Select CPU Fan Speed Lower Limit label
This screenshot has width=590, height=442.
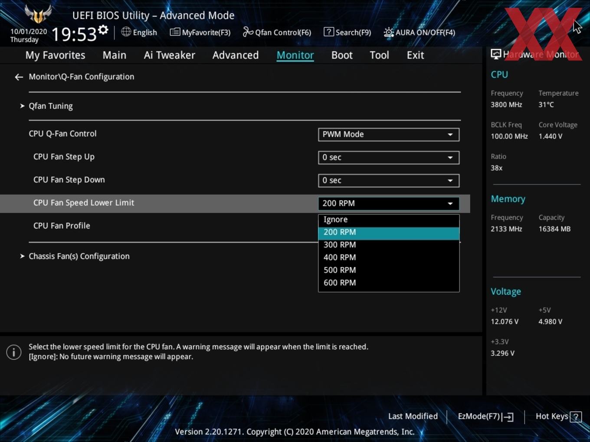pos(84,203)
